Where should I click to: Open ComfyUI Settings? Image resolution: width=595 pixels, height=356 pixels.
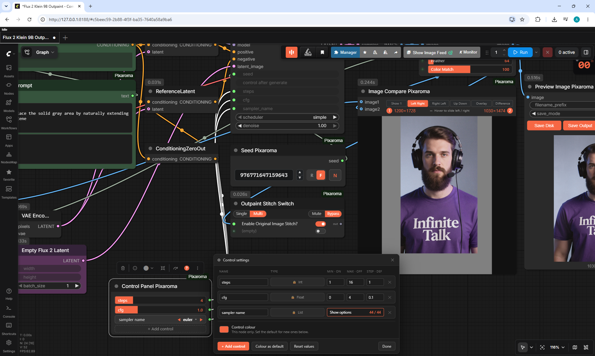(9, 346)
